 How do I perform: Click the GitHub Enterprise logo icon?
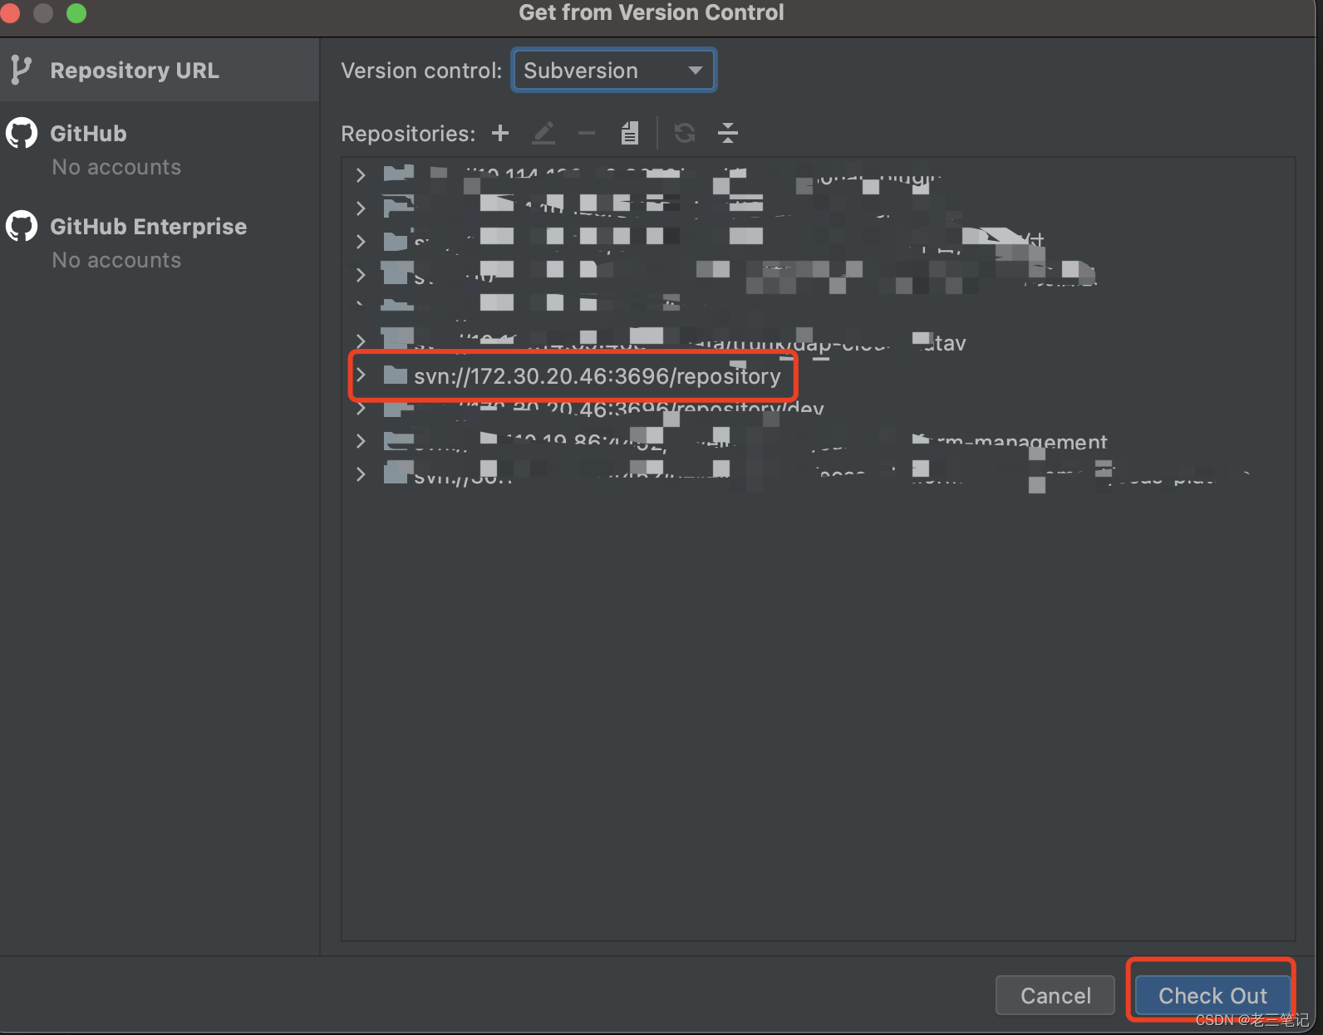point(22,226)
